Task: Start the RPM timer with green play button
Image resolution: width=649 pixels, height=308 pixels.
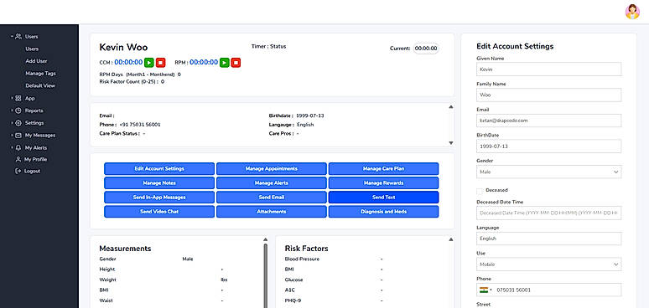Action: [x=225, y=63]
